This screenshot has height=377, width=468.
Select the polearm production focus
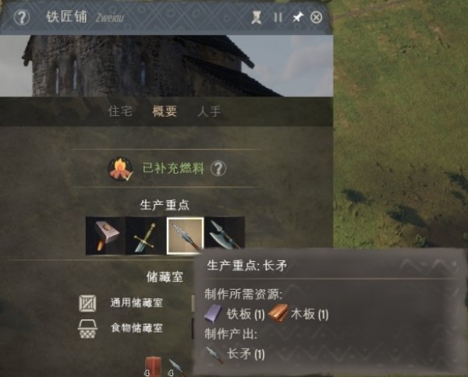(225, 234)
